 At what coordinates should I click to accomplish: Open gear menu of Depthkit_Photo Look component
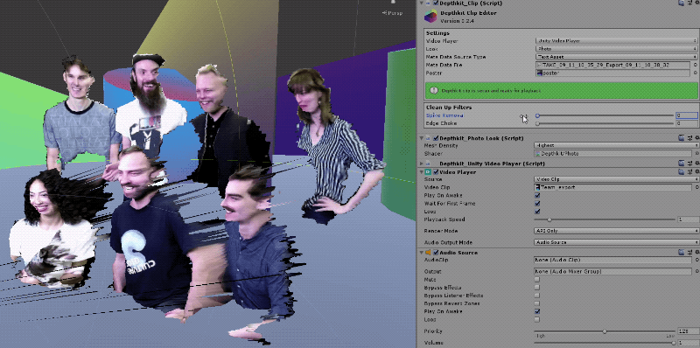click(x=697, y=138)
